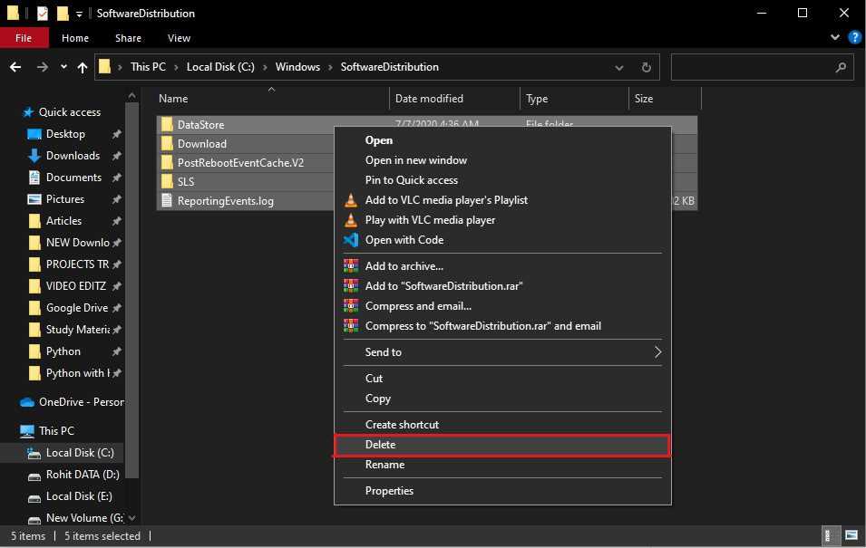Click the WinRAR icon beside Add to archive

351,266
